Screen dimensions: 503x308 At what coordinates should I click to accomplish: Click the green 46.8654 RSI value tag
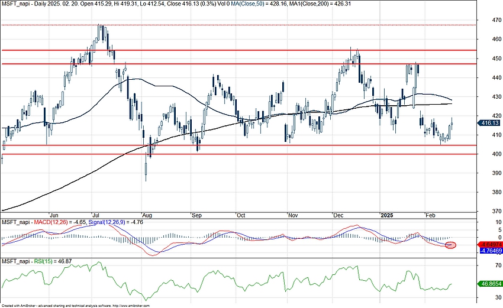(x=490, y=284)
